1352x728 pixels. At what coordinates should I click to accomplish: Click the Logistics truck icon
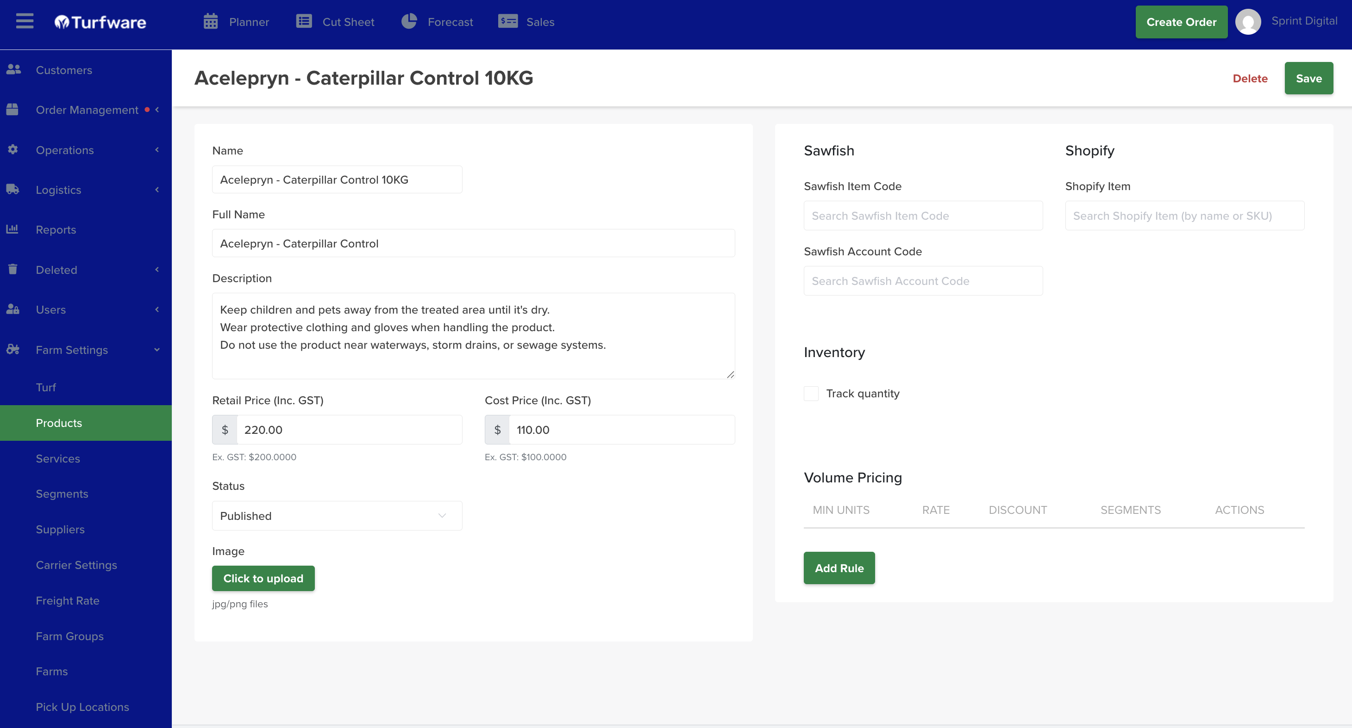click(x=13, y=189)
